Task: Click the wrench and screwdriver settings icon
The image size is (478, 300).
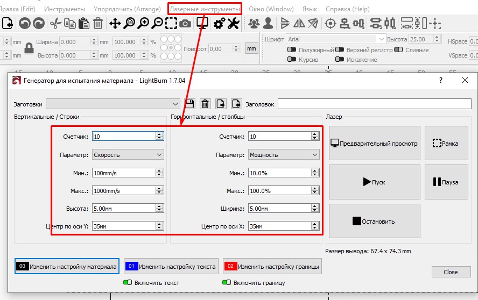Action: coord(233,23)
